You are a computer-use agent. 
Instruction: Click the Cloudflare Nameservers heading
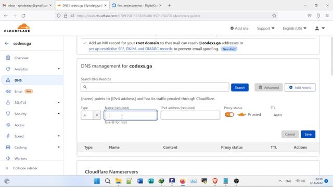point(111,172)
